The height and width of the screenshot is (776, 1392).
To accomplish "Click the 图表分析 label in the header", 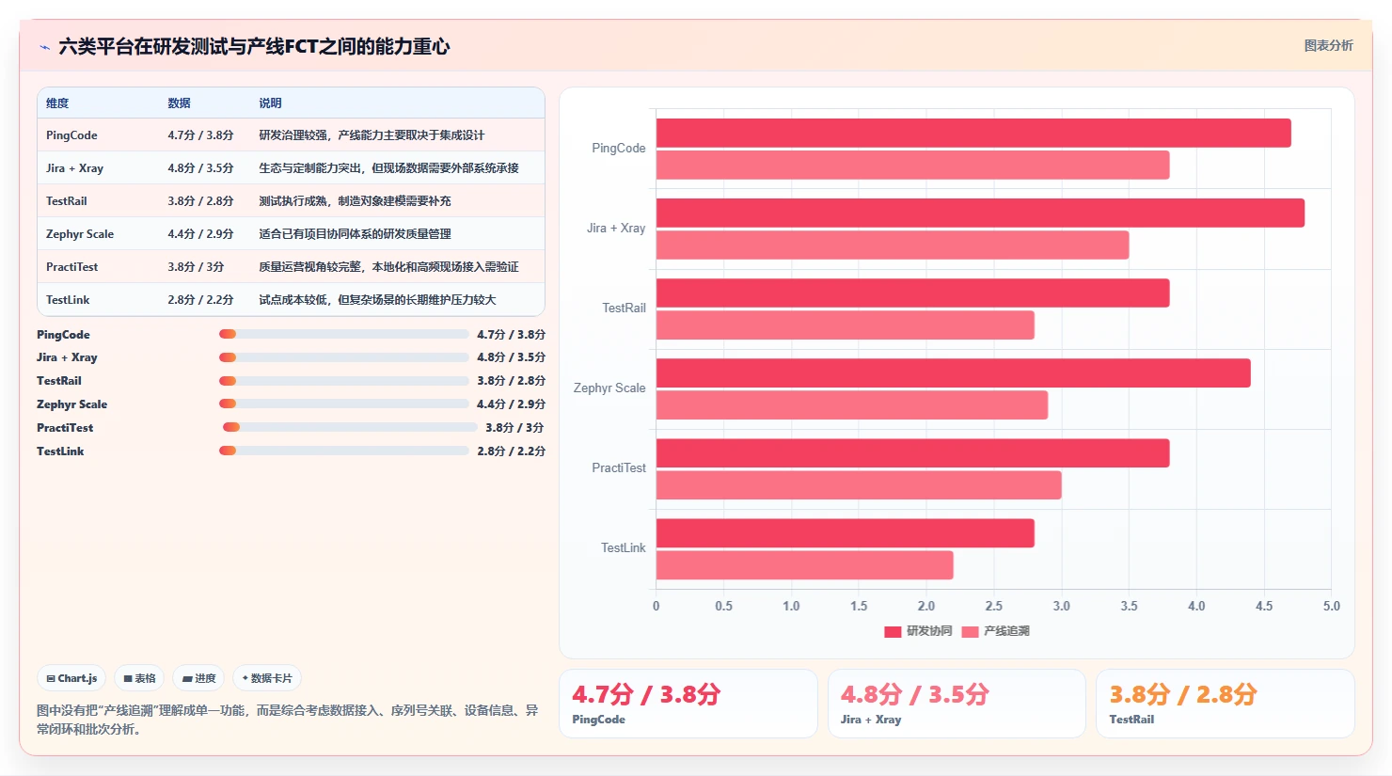I will [x=1328, y=45].
